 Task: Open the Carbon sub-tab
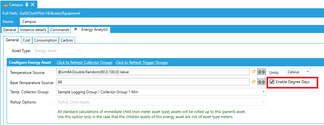(x=67, y=40)
